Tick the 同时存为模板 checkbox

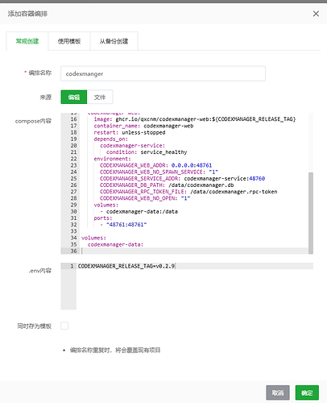click(64, 326)
